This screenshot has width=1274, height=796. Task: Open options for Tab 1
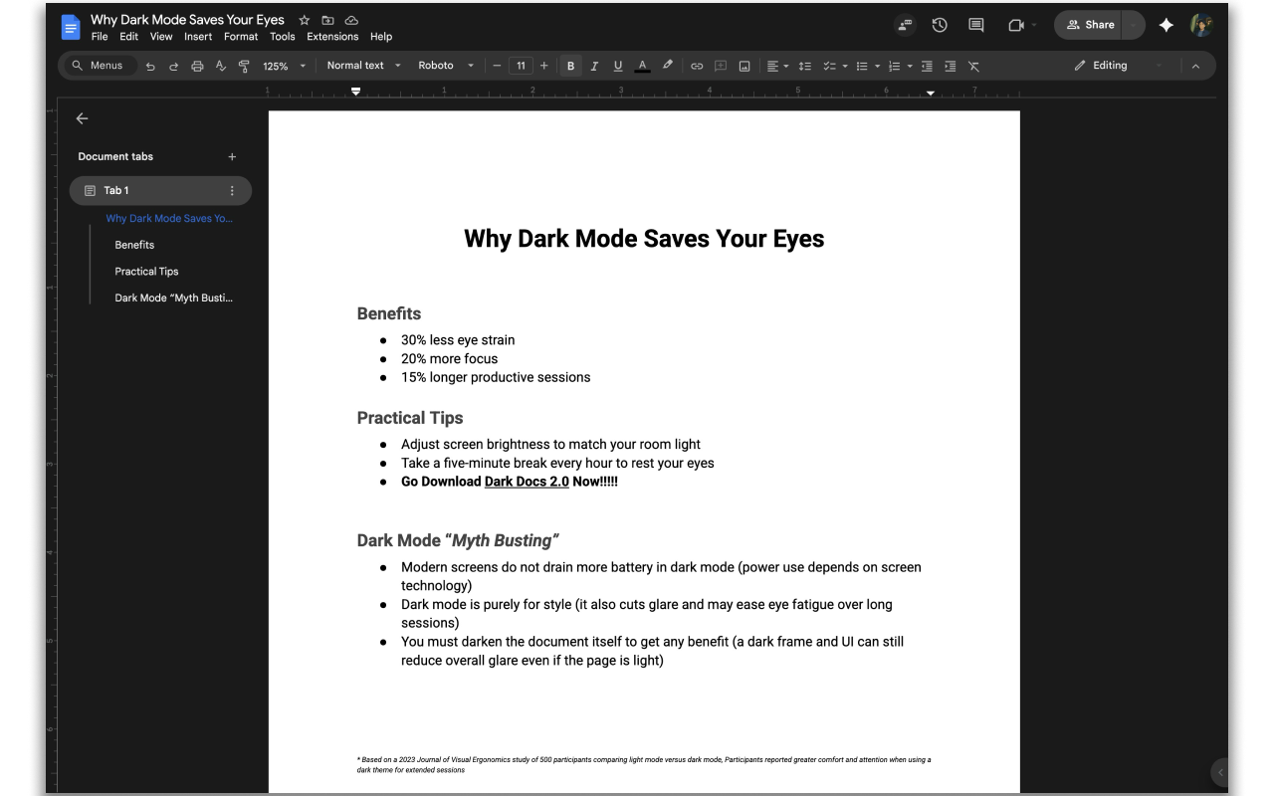[232, 190]
